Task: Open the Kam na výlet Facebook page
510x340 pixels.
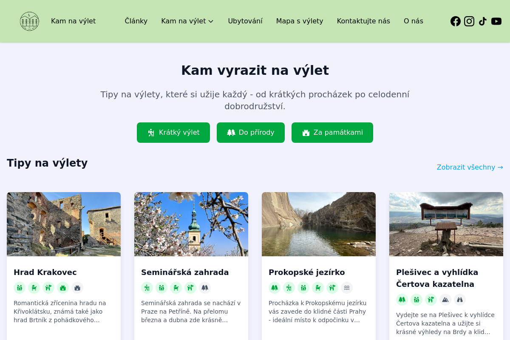Action: 456,21
